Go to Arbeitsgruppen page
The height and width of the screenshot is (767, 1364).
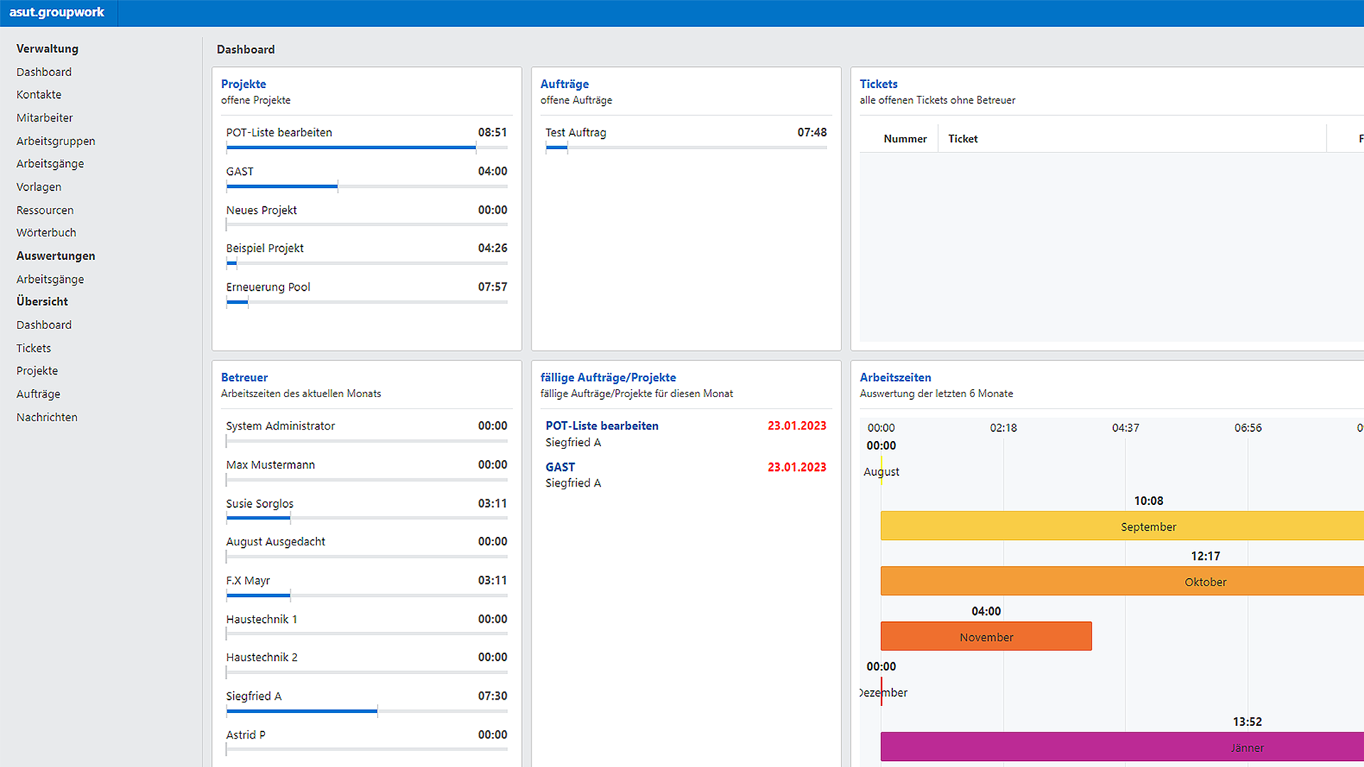55,141
